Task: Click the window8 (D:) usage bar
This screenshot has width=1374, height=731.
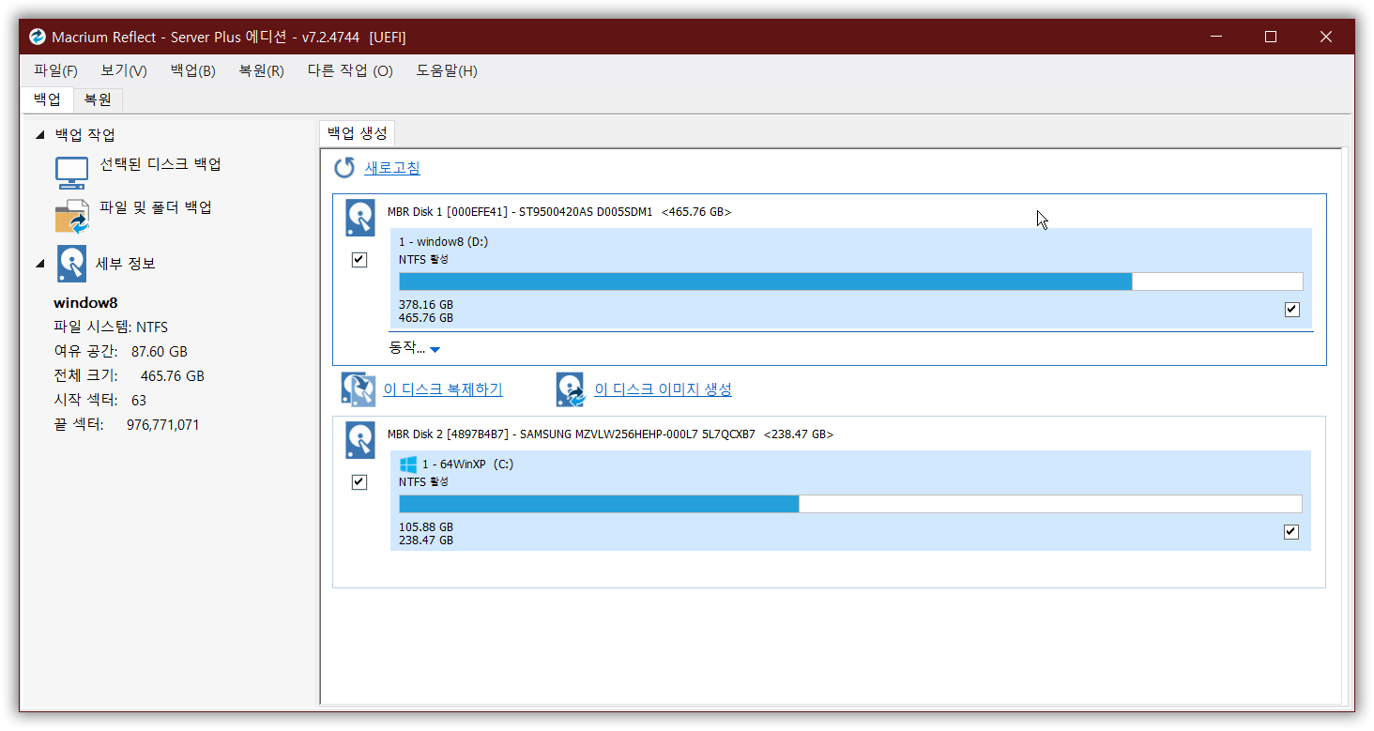Action: 850,282
